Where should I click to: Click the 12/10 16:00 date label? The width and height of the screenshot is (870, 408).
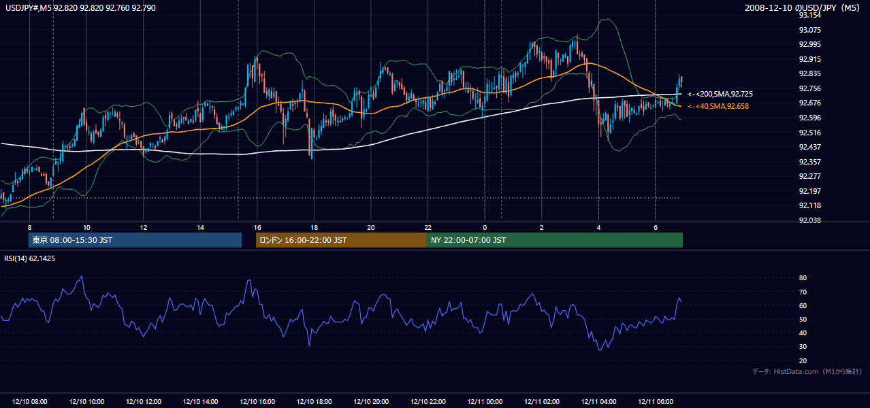257,402
